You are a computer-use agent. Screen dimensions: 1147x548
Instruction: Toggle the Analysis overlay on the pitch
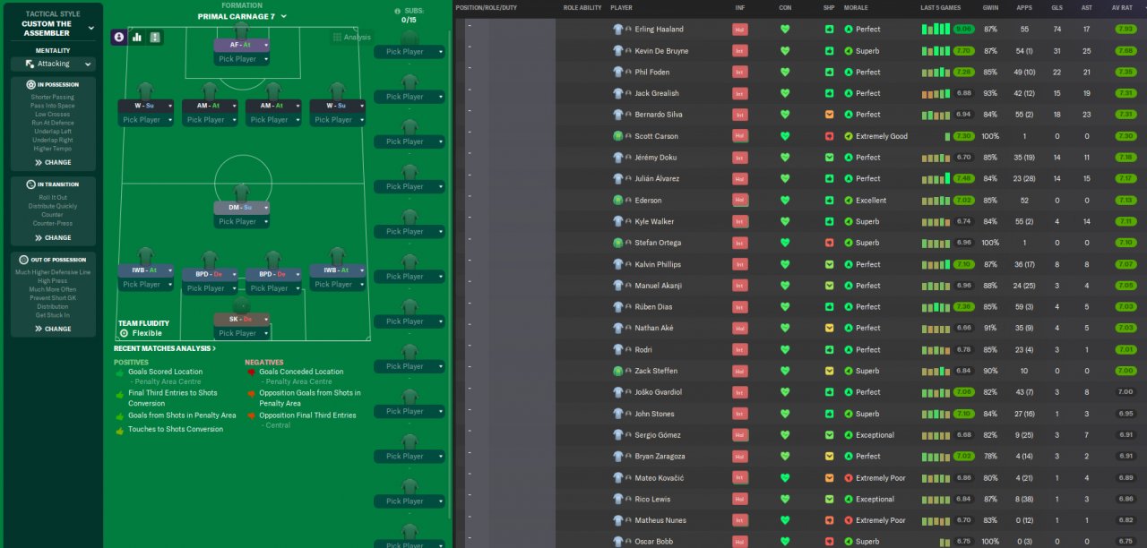351,38
